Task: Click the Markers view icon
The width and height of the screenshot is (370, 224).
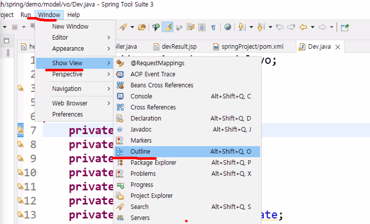Action: tap(120, 141)
